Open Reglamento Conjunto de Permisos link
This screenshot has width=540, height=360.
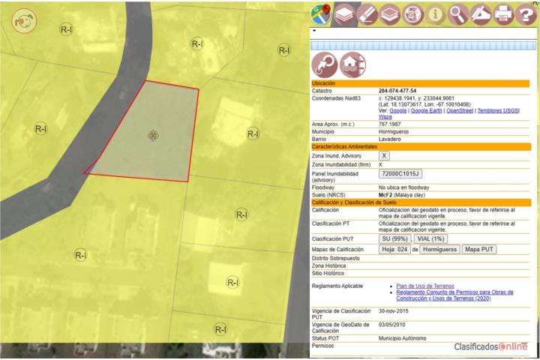click(454, 295)
